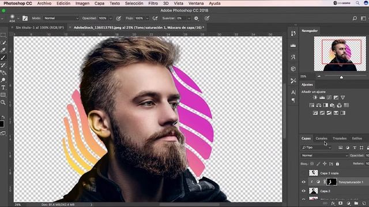
Task: Open the Estilos tab
Action: click(x=357, y=139)
